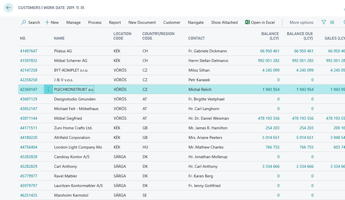Sort by the No. column header

point(23,38)
